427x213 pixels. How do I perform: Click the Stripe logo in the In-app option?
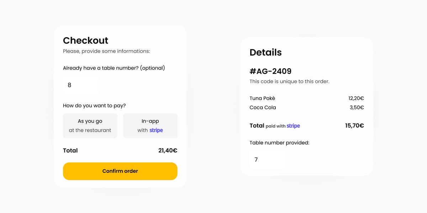coord(156,130)
